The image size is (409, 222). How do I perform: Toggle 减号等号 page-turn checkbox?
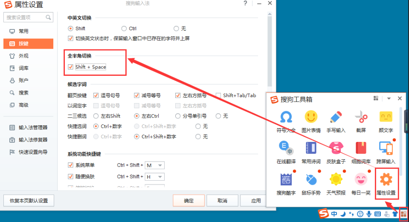(136, 95)
